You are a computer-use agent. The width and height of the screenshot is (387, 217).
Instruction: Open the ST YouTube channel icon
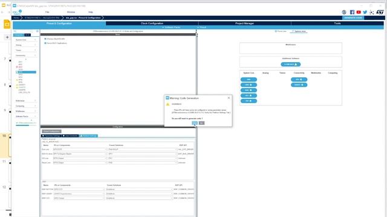click(x=359, y=12)
